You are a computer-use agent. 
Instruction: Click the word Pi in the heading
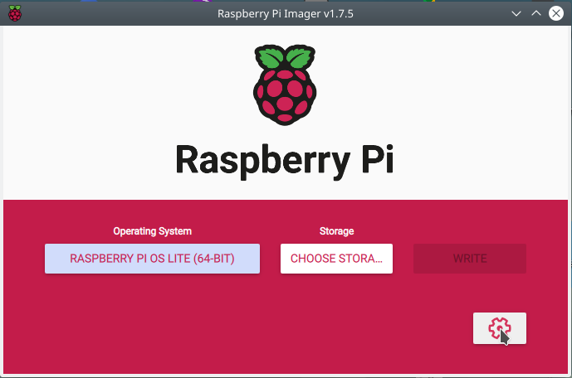[378, 159]
